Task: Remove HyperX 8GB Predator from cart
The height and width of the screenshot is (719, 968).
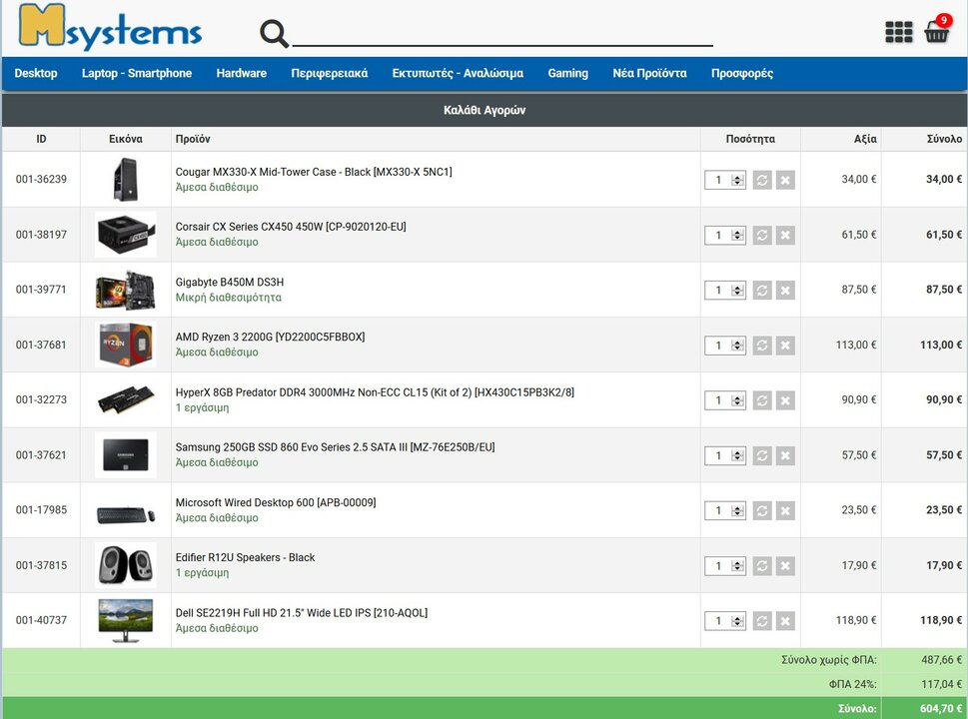Action: click(785, 400)
